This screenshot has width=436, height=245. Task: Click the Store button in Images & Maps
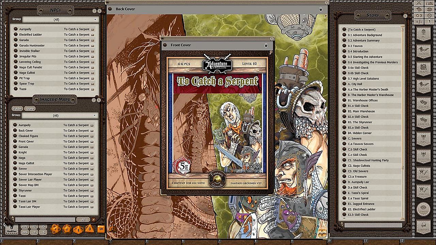point(30,109)
